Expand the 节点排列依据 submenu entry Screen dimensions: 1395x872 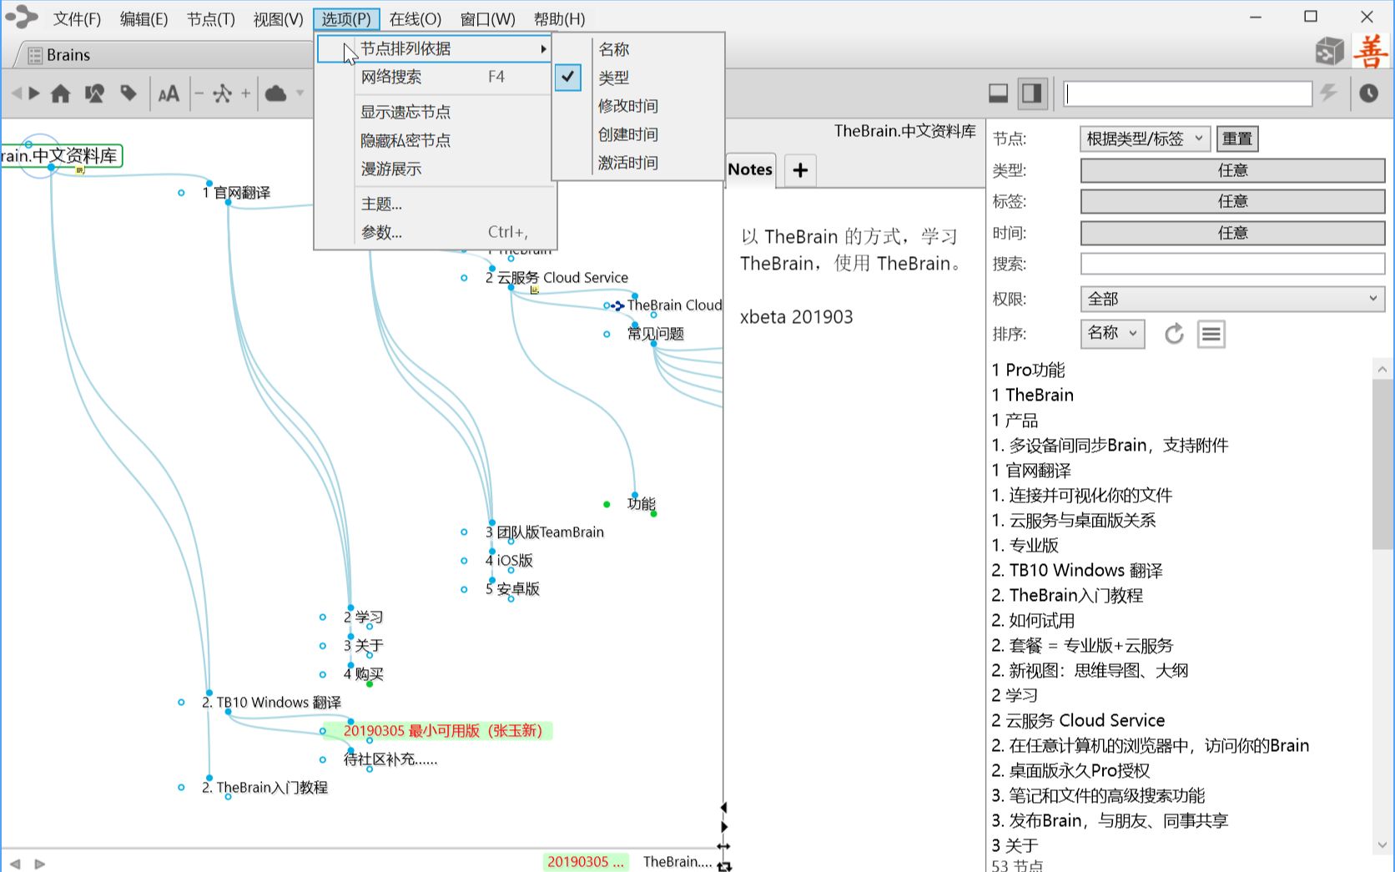coord(434,49)
